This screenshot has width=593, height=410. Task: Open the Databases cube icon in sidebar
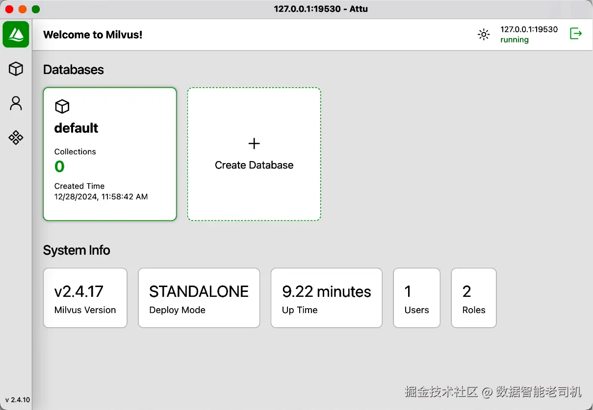16,69
